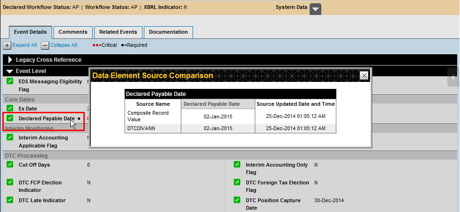Click the Declared Payable Date column header
The image size is (460, 212).
(218, 104)
